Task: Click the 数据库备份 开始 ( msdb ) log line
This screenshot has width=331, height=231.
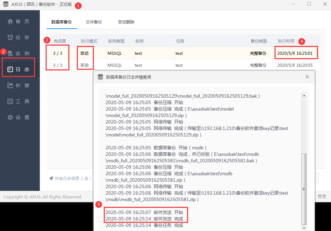Action: [156, 148]
